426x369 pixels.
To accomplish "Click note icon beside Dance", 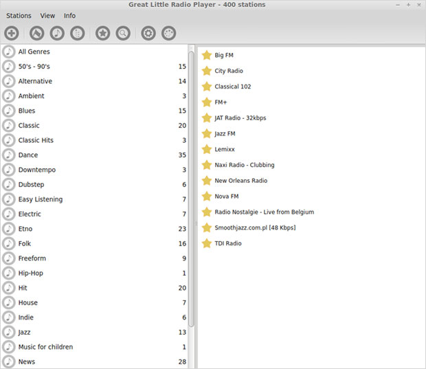I will point(9,155).
